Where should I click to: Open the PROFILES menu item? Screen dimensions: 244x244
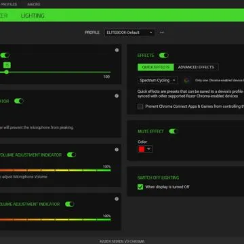(9, 4)
